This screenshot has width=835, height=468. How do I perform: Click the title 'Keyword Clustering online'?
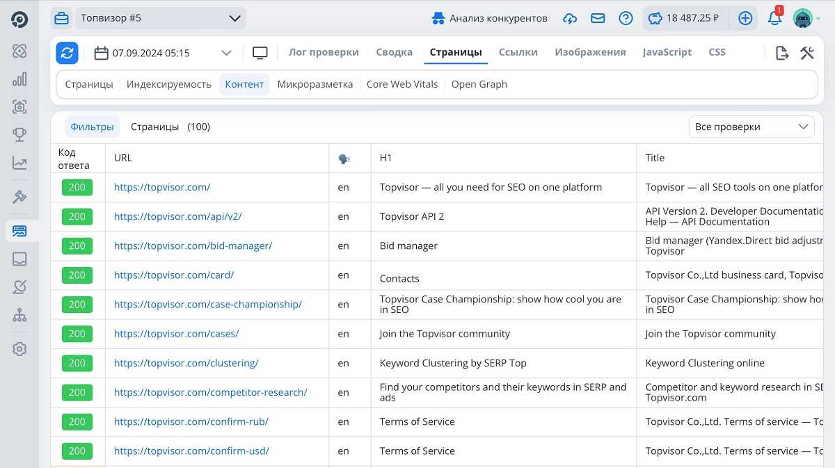pos(705,362)
